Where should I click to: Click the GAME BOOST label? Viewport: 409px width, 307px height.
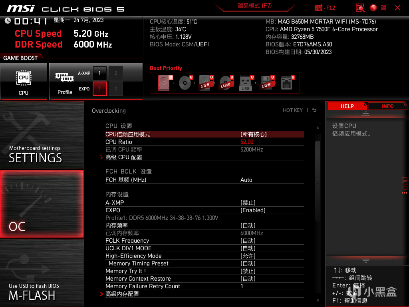[20, 58]
